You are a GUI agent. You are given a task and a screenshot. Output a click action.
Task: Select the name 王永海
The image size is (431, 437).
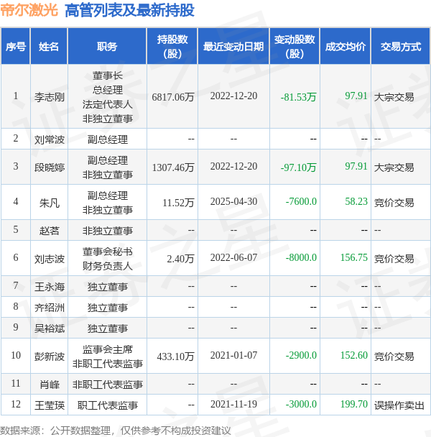(50, 287)
